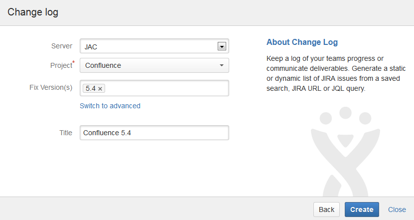This screenshot has width=414, height=220.
Task: Click the Change log dialog title
Action: (33, 12)
